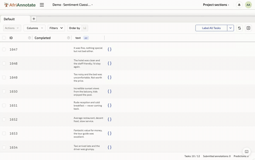Open the Order by dropdown
The image size is (255, 160).
[x=75, y=28]
